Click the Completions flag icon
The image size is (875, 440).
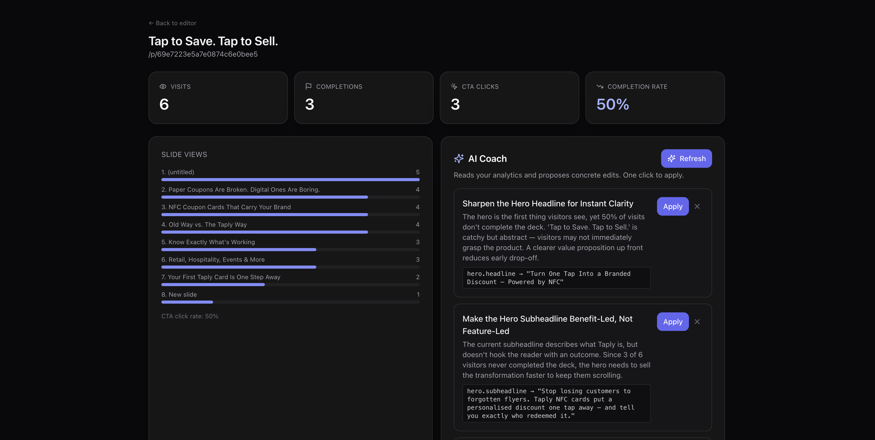point(308,86)
